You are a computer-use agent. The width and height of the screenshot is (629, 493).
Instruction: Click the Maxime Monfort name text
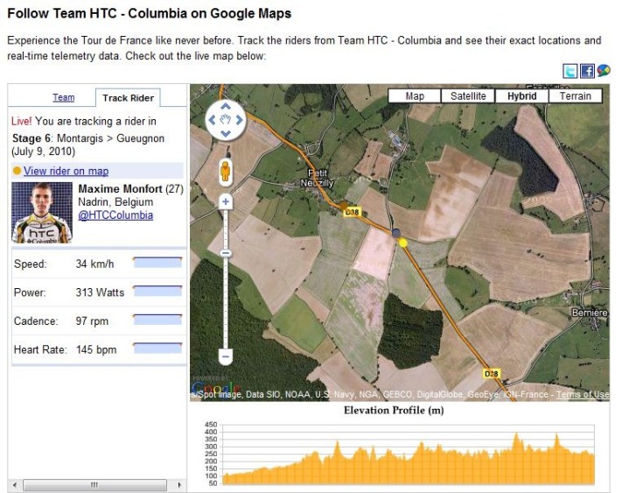pos(121,188)
